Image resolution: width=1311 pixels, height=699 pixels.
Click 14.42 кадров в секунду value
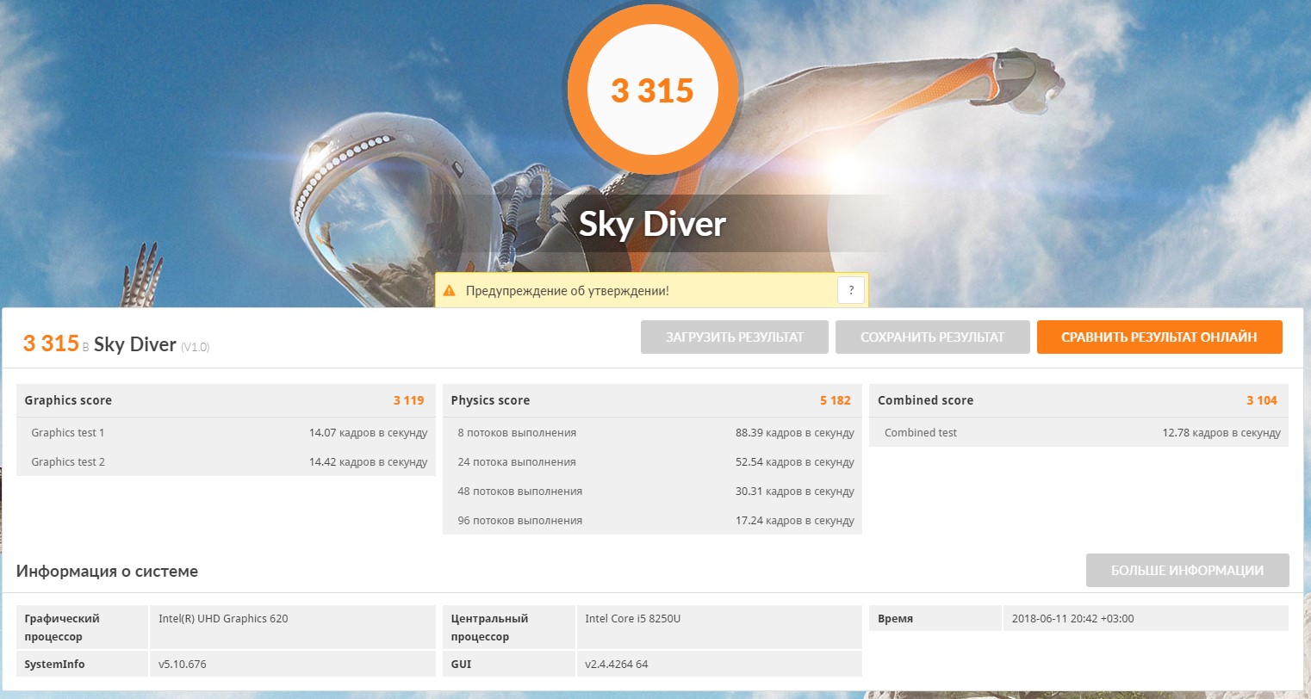click(x=368, y=462)
